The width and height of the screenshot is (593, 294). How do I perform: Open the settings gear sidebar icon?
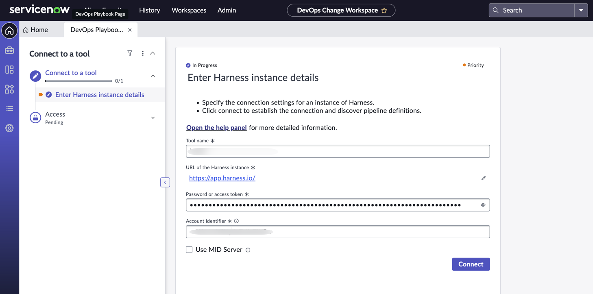coord(9,128)
